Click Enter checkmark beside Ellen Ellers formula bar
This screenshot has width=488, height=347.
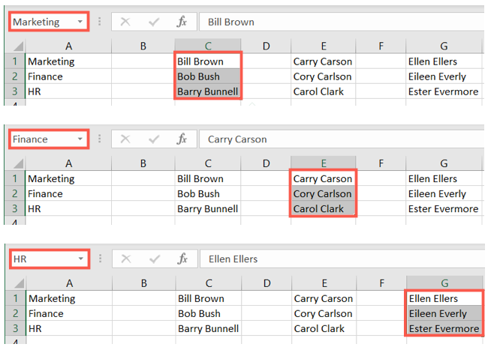pyautogui.click(x=153, y=259)
